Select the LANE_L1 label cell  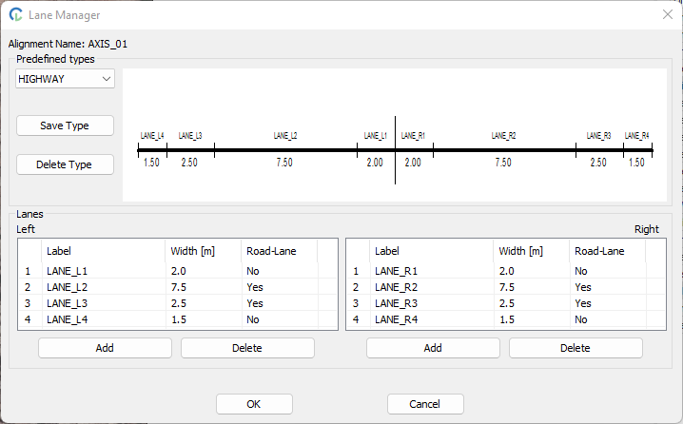point(103,271)
